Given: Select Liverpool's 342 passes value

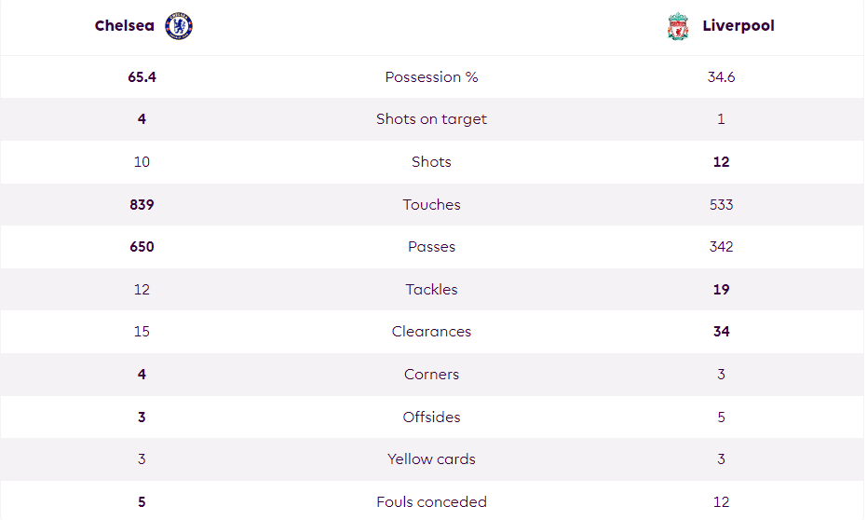Looking at the screenshot, I should (x=721, y=247).
